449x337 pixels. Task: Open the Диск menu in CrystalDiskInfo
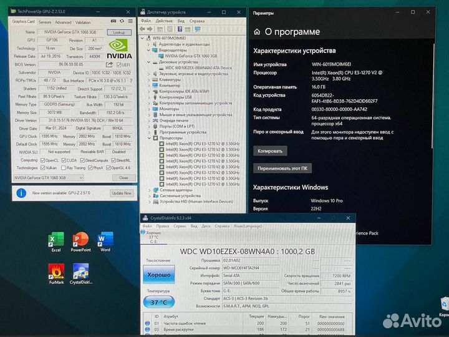206,226
